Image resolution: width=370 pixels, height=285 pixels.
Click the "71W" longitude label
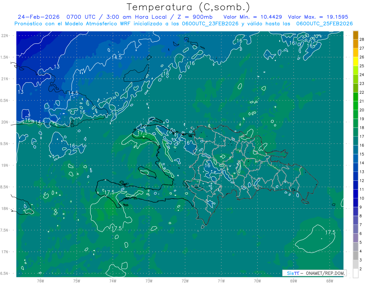pyautogui.click(x=221, y=281)
